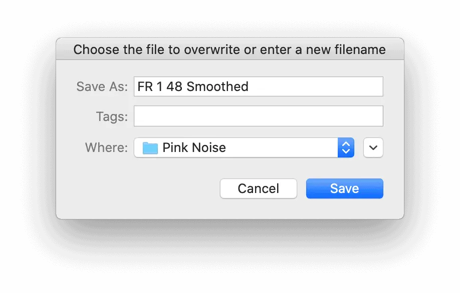Click the Tags label
The image size is (460, 293).
point(112,116)
